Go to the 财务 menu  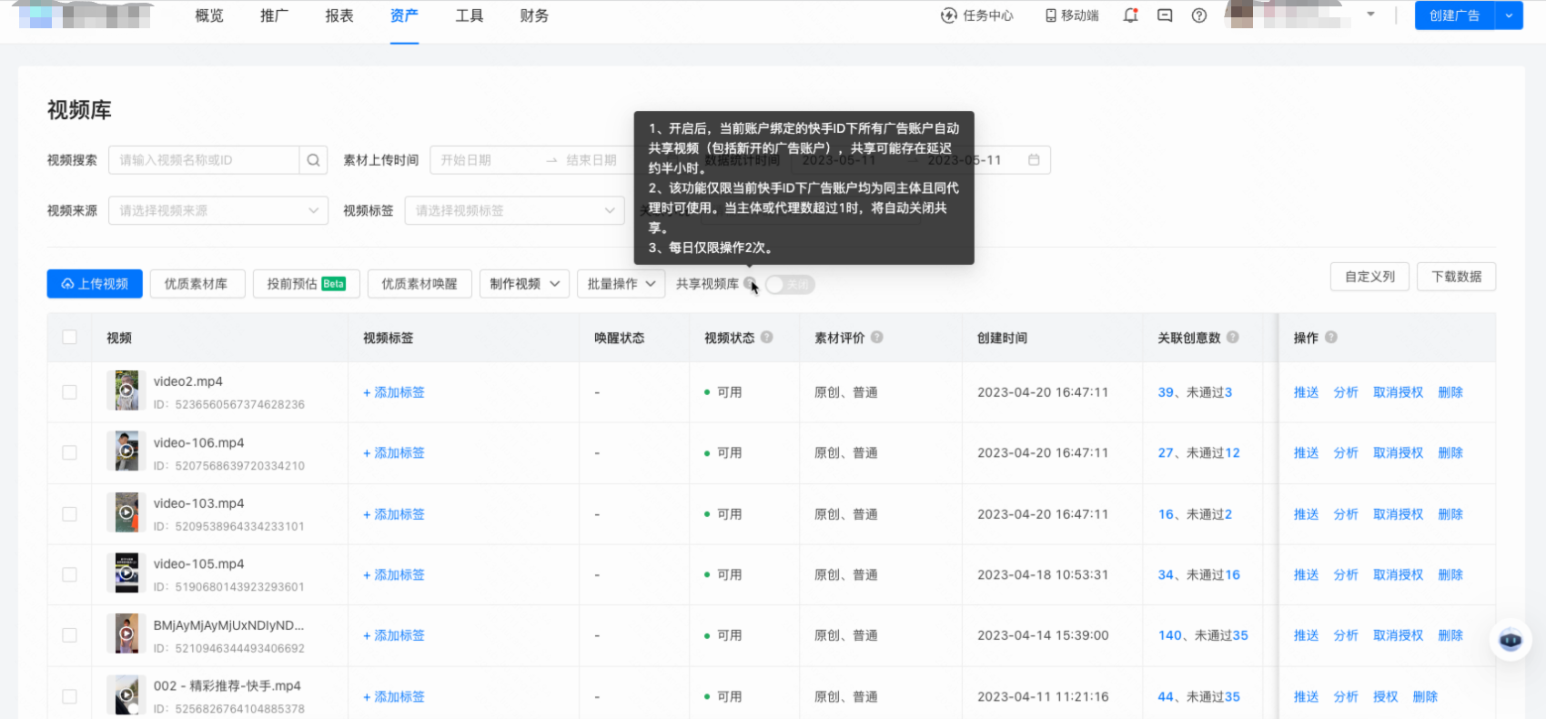point(534,16)
